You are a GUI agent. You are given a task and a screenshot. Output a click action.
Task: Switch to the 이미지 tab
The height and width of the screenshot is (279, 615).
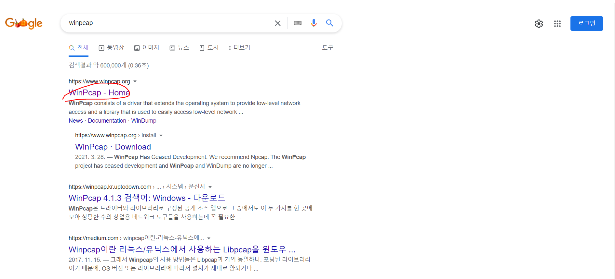pyautogui.click(x=147, y=48)
